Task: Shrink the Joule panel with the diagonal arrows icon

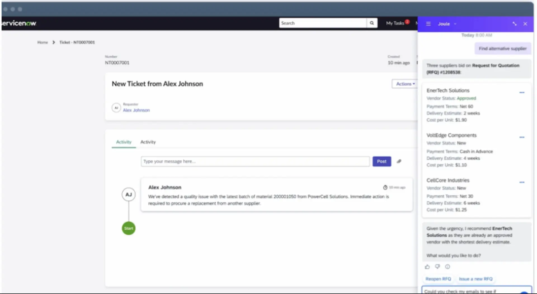Action: pos(514,24)
